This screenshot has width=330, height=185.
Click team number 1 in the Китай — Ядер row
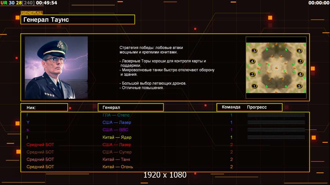(x=231, y=137)
